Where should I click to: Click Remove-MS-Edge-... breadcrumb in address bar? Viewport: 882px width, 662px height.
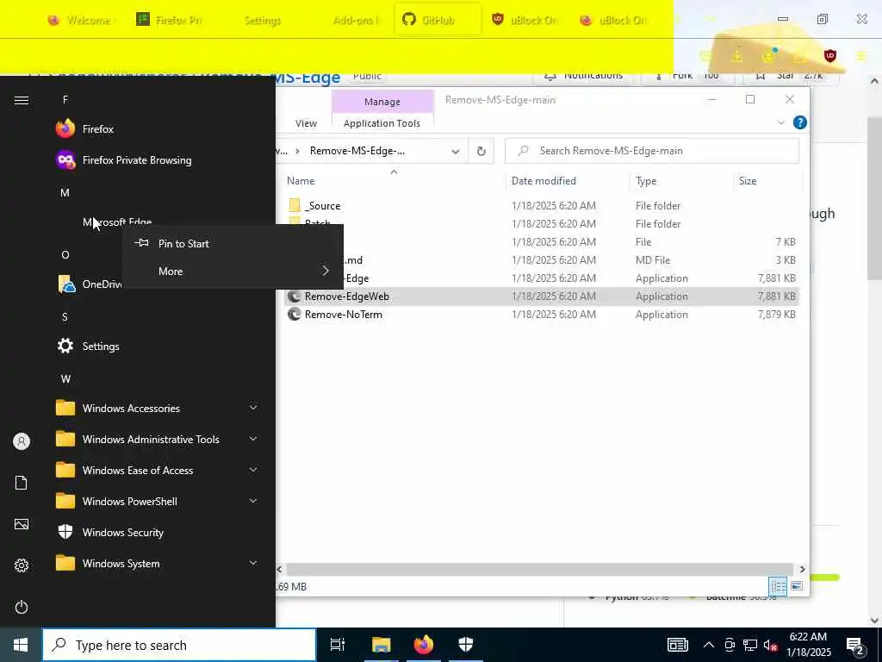click(x=357, y=151)
